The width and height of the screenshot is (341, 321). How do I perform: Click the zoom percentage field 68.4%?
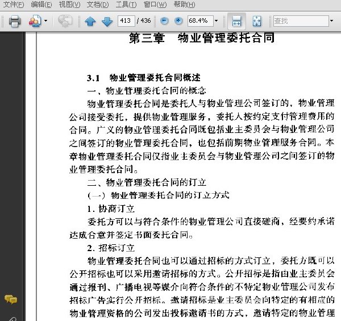click(x=200, y=21)
